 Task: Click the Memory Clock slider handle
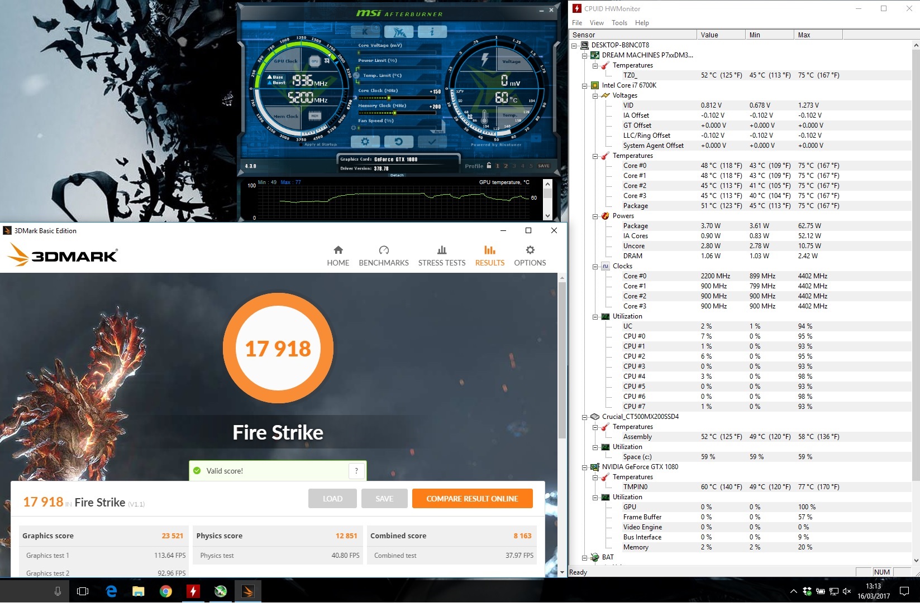[394, 113]
